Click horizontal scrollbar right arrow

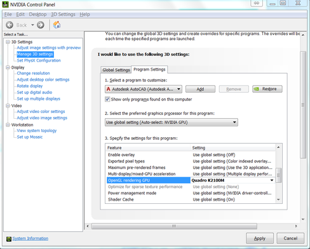pyautogui.click(x=296, y=226)
